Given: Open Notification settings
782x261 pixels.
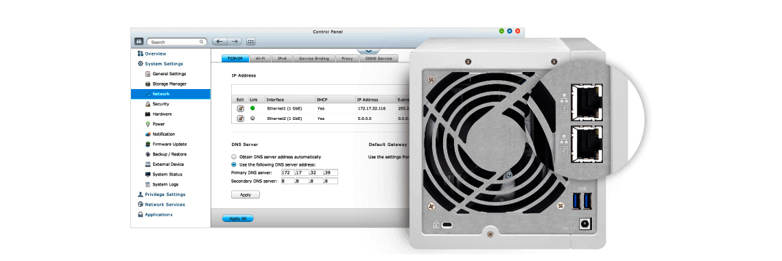Looking at the screenshot, I should point(163,134).
